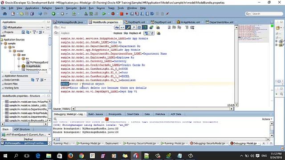
Task: Open the Build menu
Action: (82, 8)
